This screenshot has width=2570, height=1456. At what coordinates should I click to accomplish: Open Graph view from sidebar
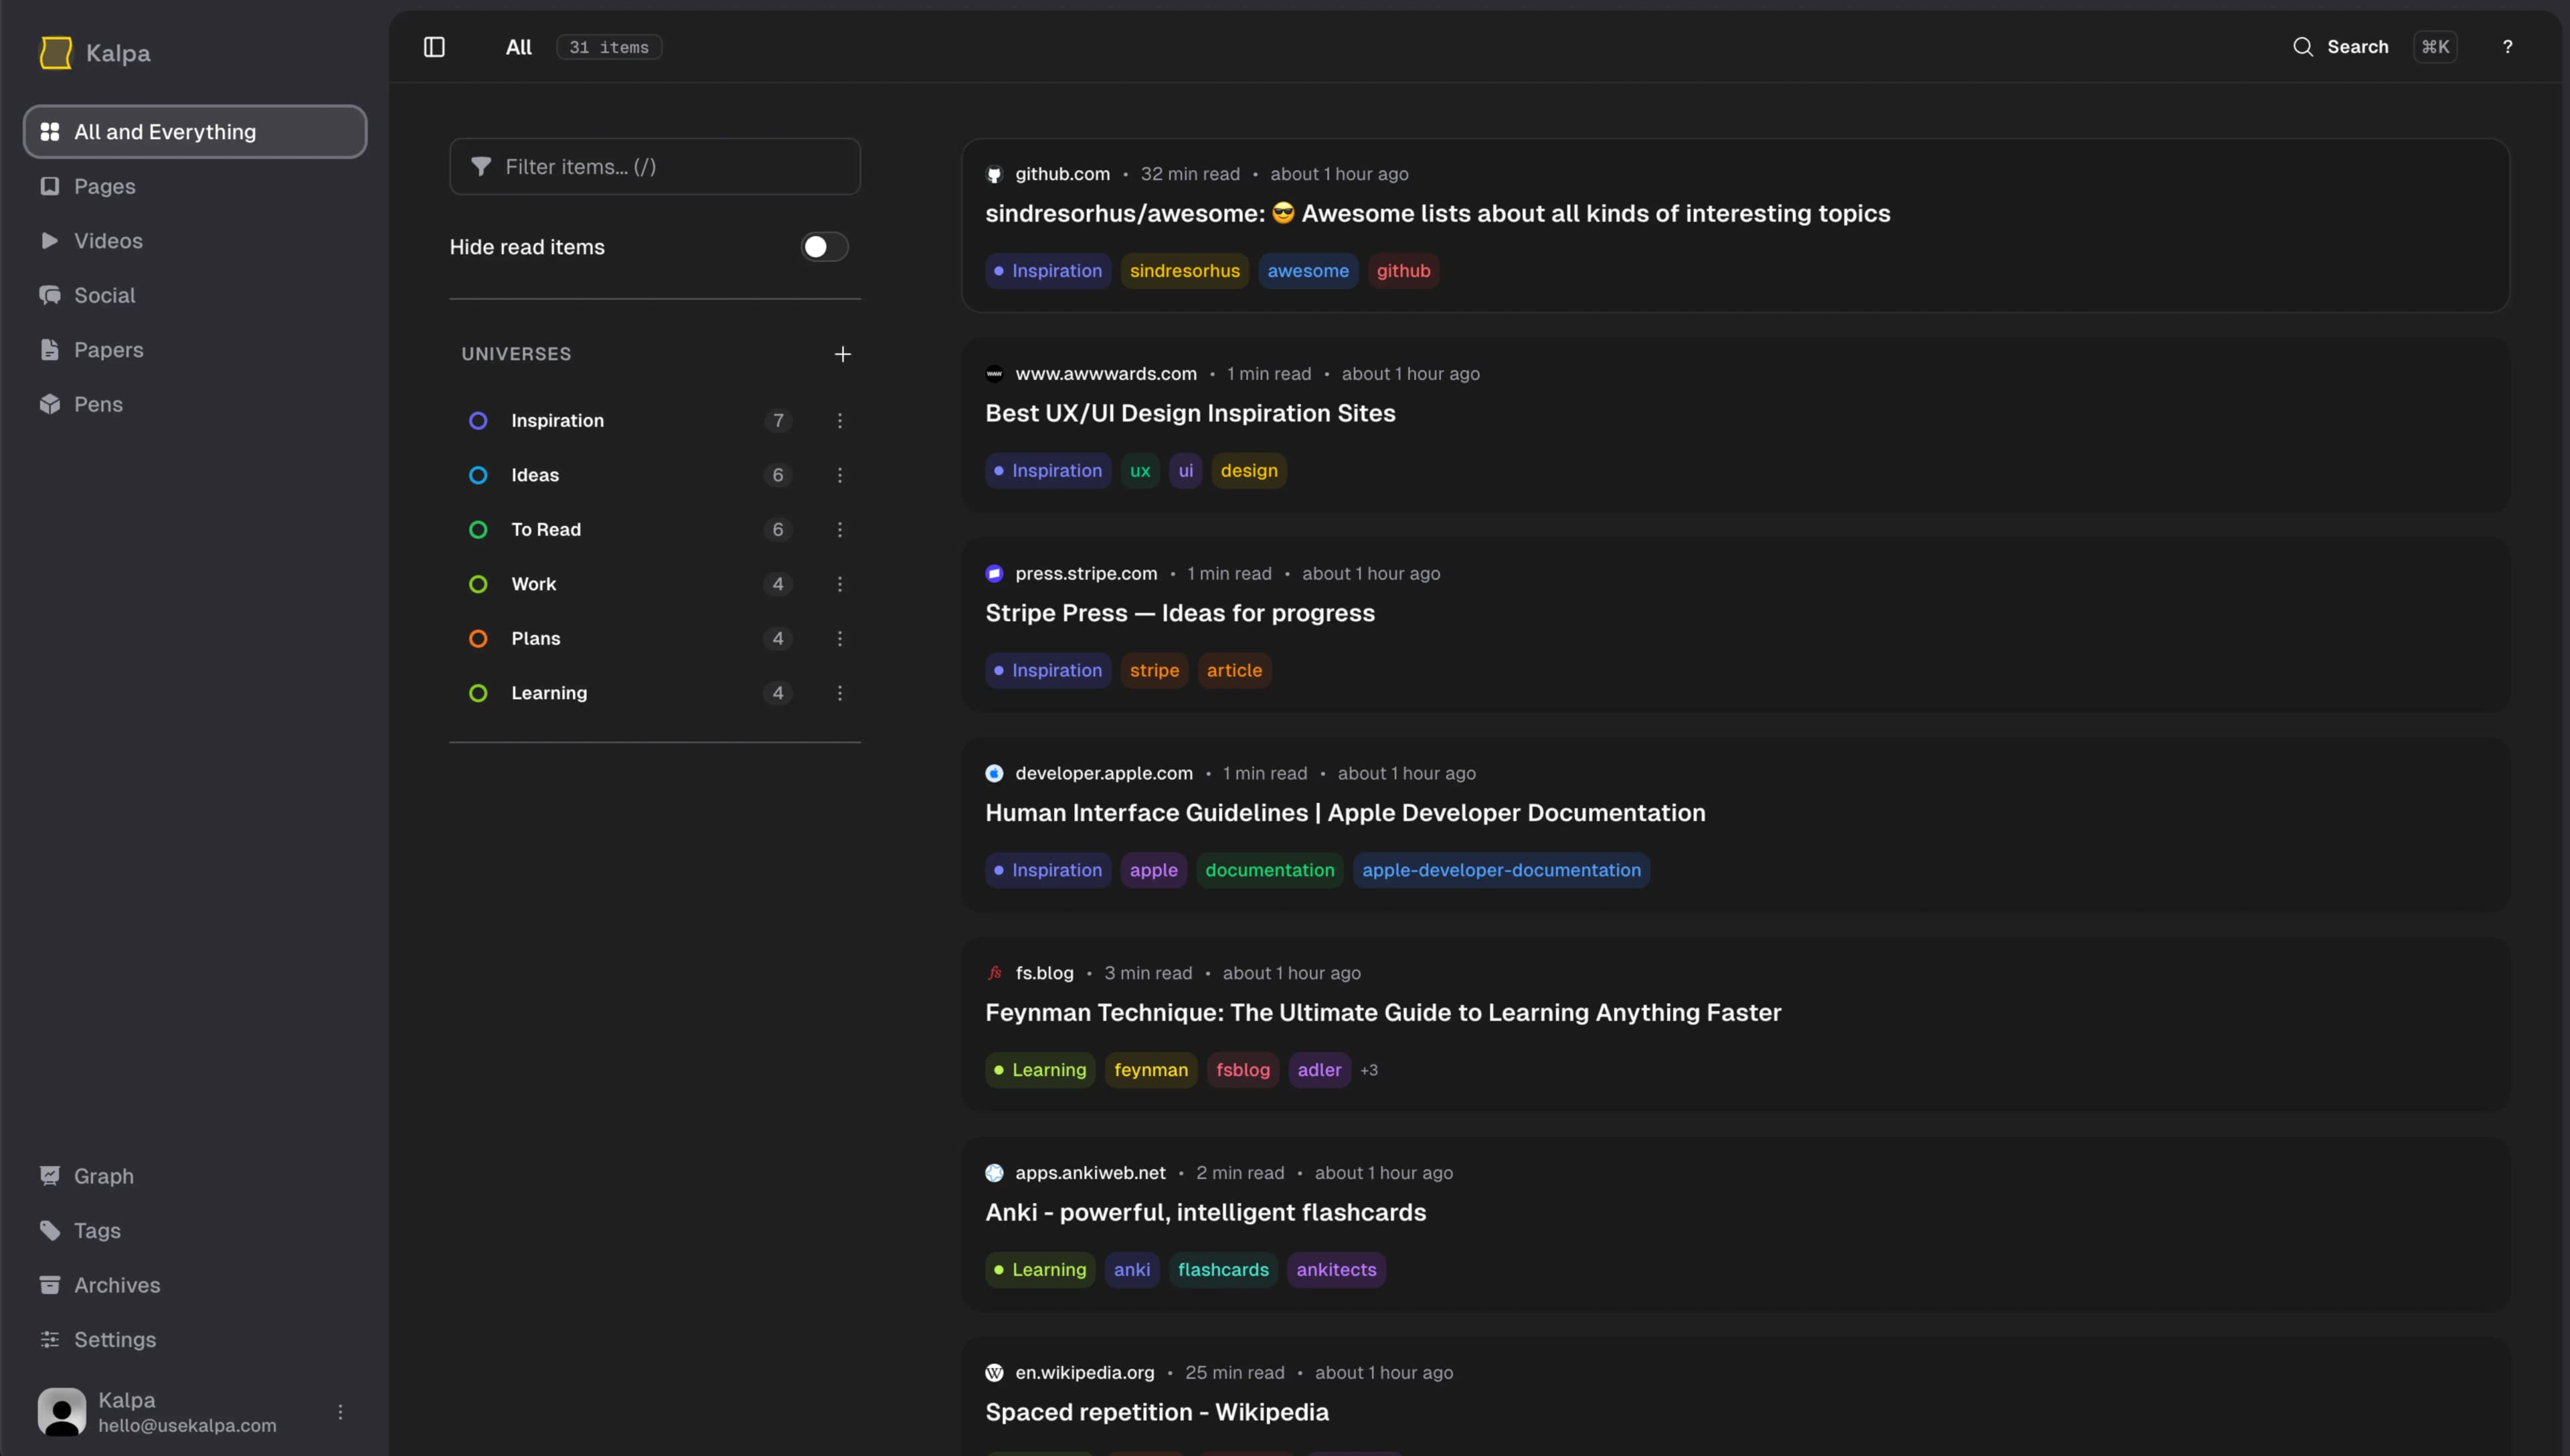point(103,1176)
